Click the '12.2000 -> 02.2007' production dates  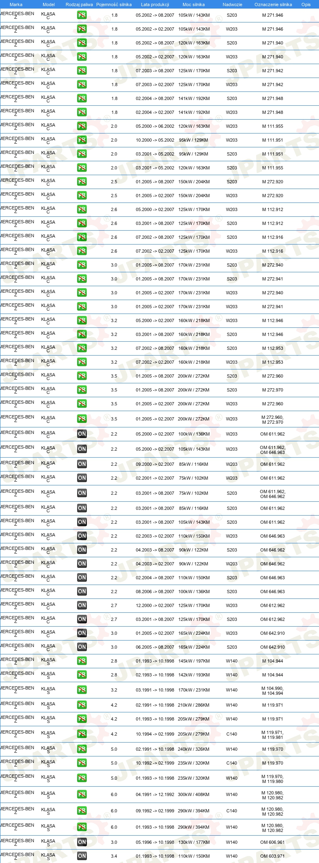155,605
